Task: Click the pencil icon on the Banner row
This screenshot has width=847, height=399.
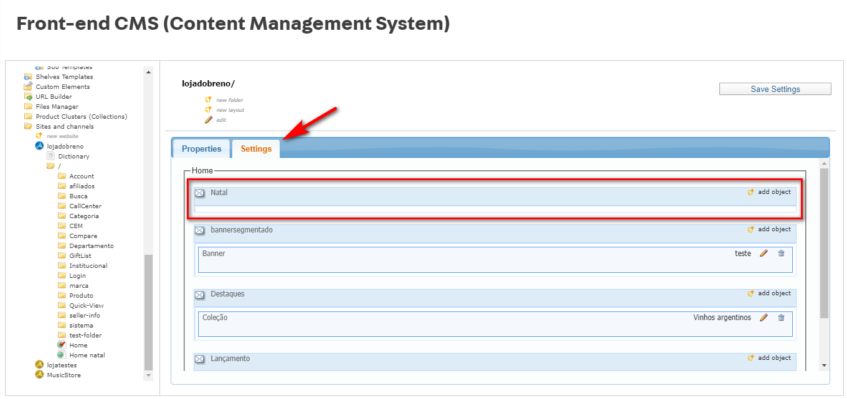Action: coord(764,254)
